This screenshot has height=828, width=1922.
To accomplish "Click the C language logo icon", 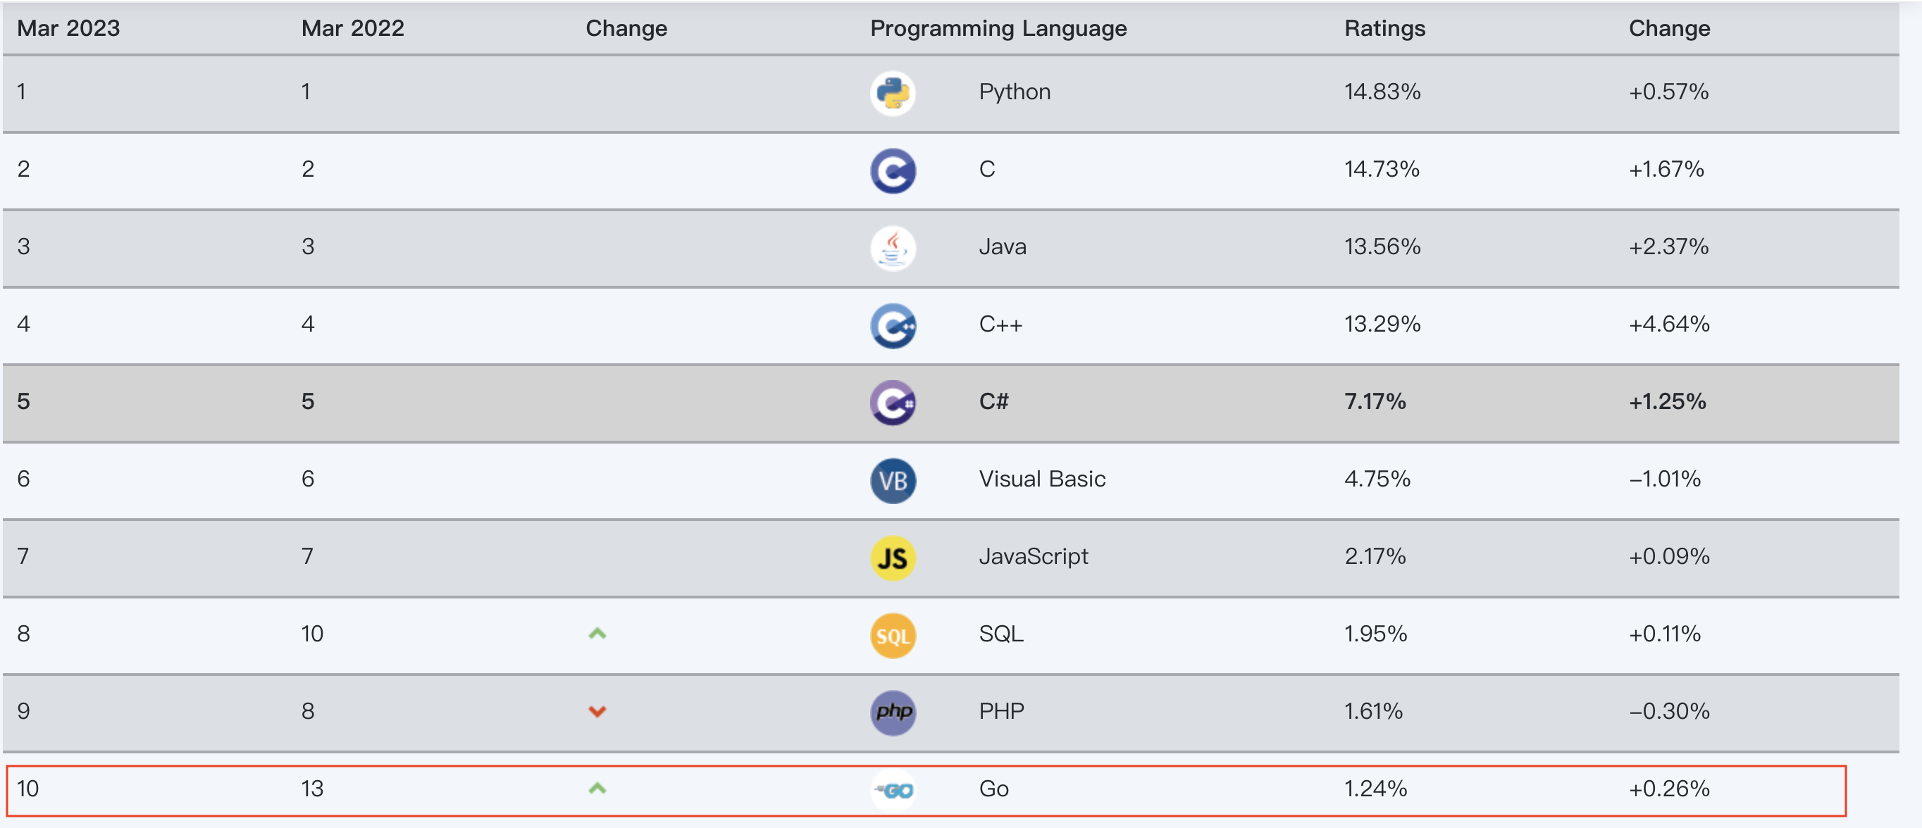I will (x=893, y=171).
